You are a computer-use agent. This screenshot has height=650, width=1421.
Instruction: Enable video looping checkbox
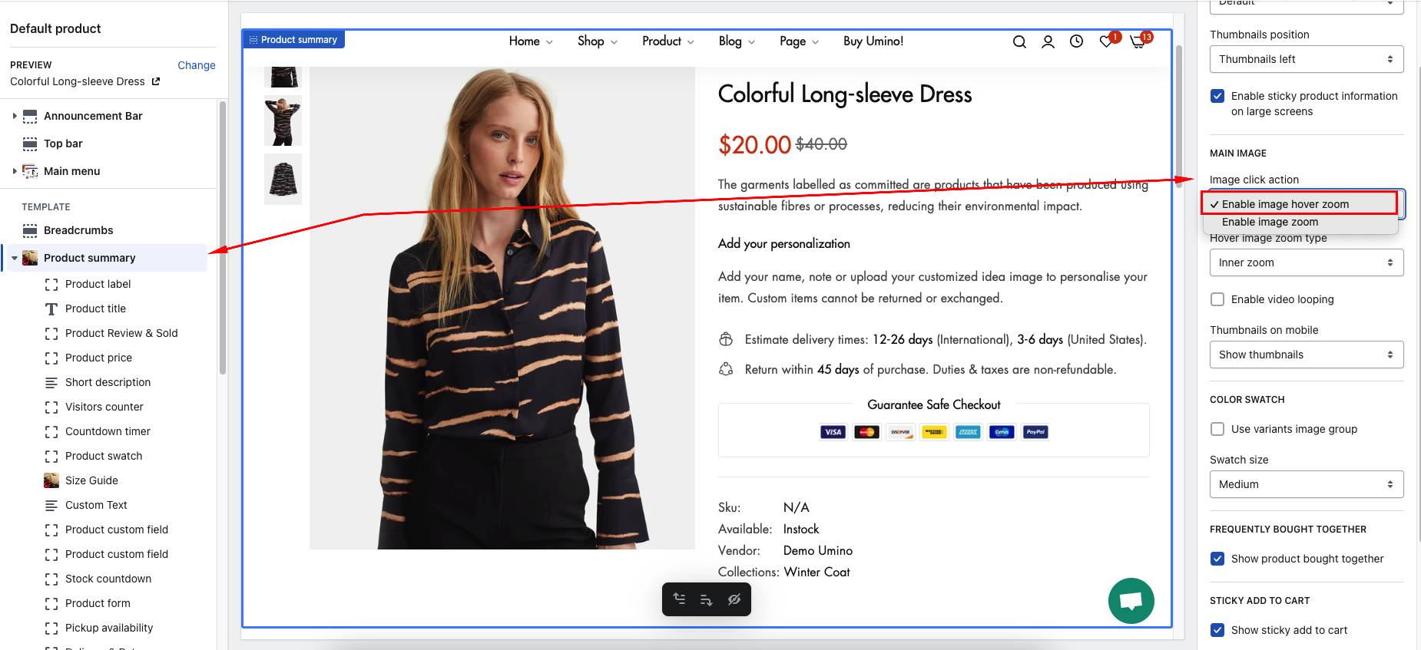(x=1217, y=299)
